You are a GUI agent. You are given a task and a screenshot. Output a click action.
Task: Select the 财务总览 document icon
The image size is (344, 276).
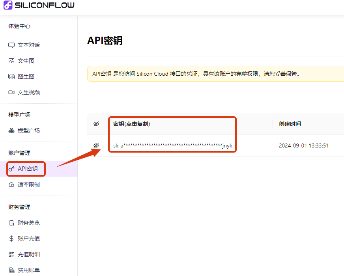[x=11, y=223]
